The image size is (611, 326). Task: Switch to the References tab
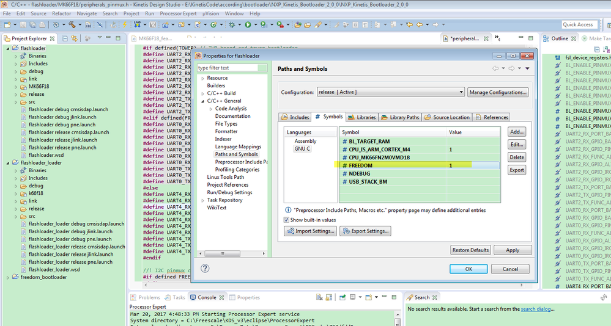492,117
